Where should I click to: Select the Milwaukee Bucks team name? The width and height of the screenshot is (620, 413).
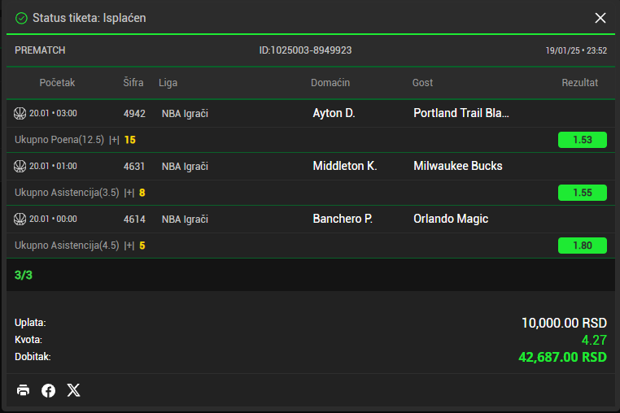click(x=457, y=166)
